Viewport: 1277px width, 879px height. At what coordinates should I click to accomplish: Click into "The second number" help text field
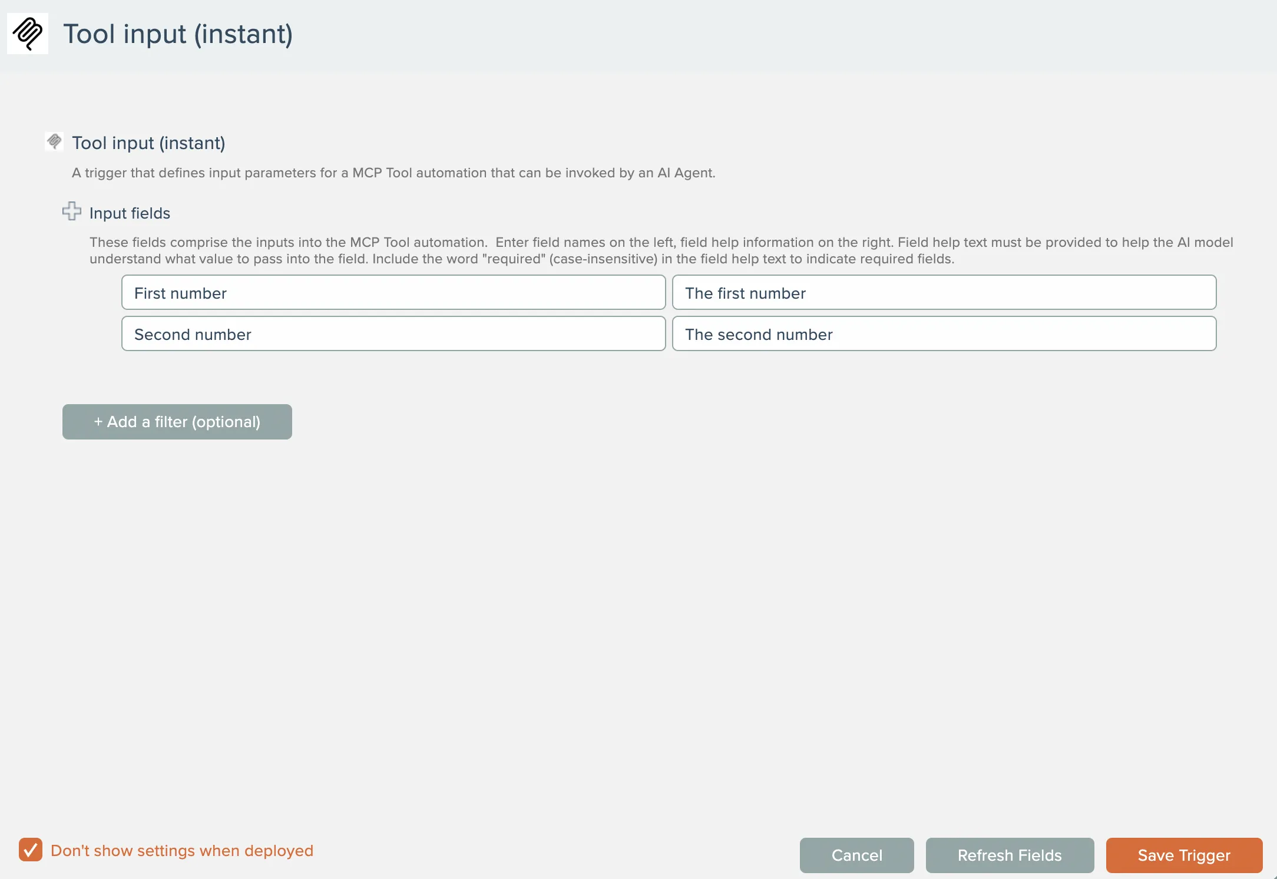point(944,334)
